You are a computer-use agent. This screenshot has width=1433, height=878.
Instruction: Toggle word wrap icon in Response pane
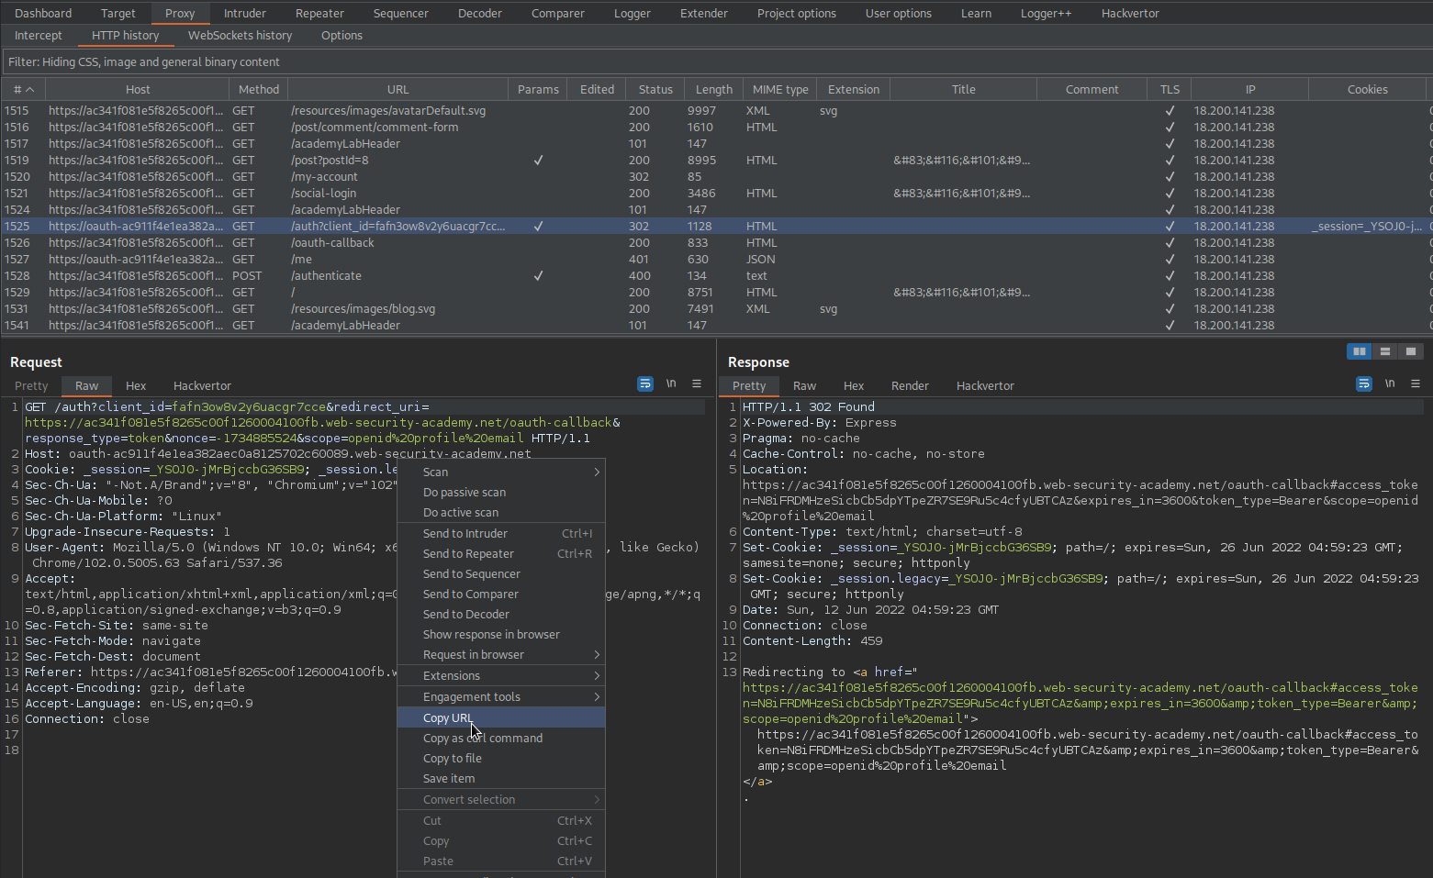tap(1364, 383)
